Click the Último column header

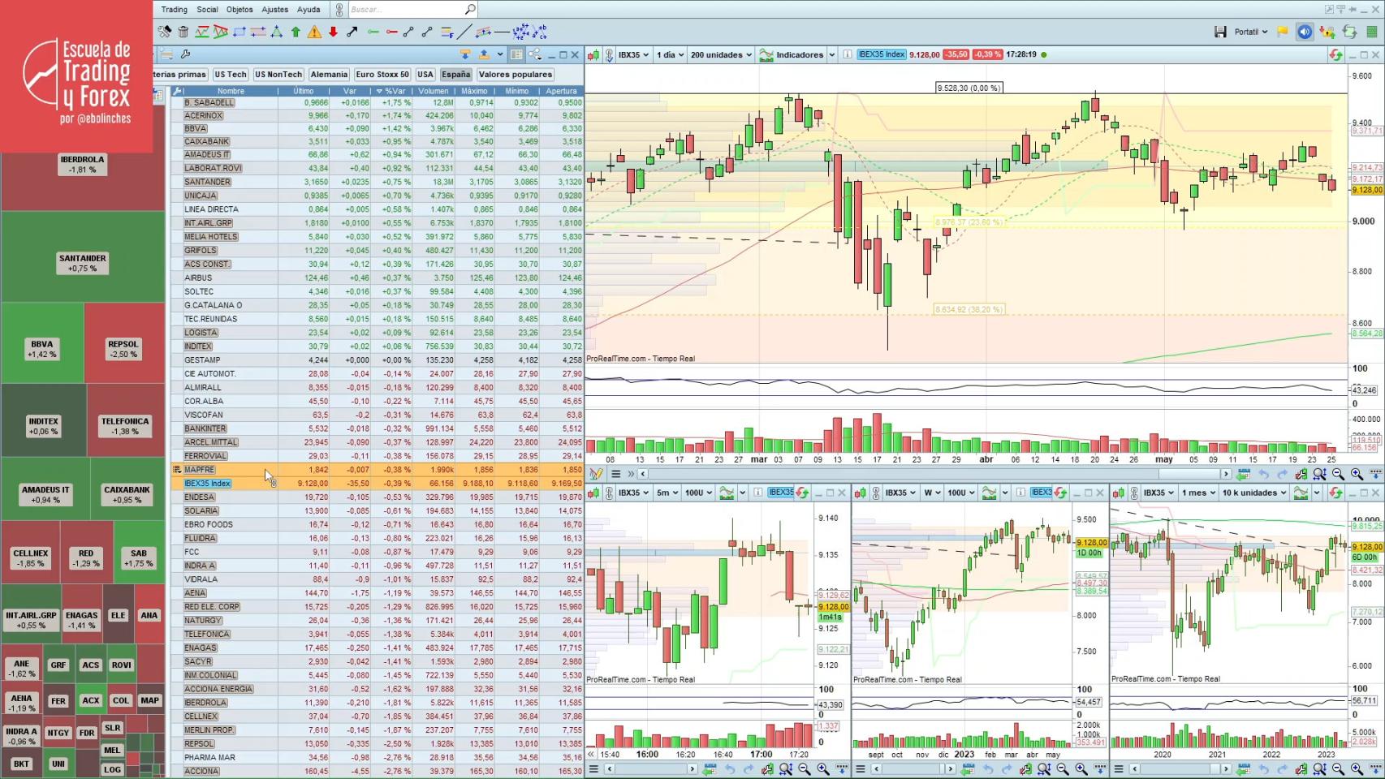point(304,91)
